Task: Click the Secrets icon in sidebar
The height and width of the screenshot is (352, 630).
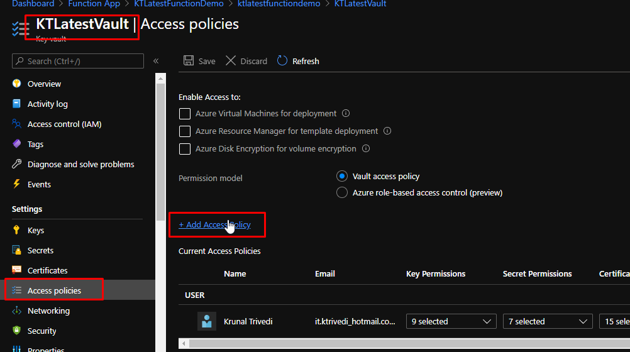Action: point(16,250)
